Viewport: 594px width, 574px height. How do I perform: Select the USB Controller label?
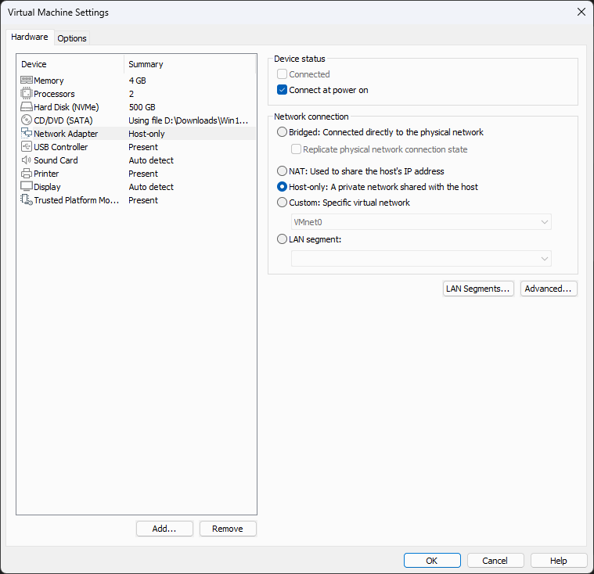[x=60, y=147]
